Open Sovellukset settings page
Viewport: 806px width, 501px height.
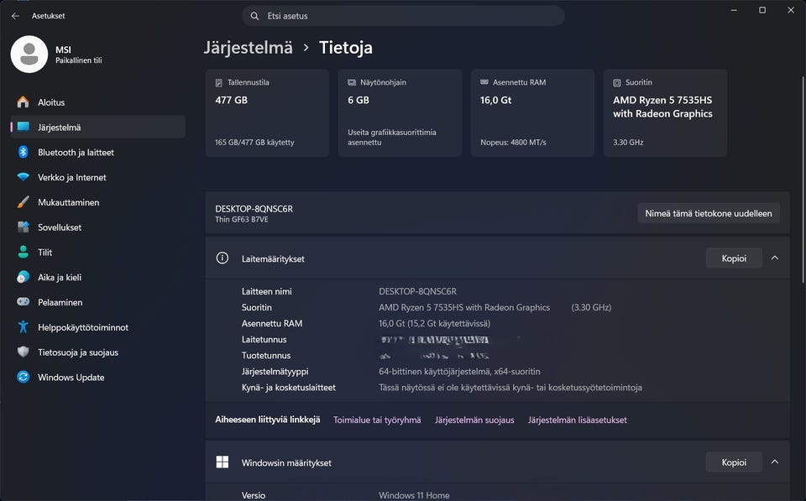(97, 227)
